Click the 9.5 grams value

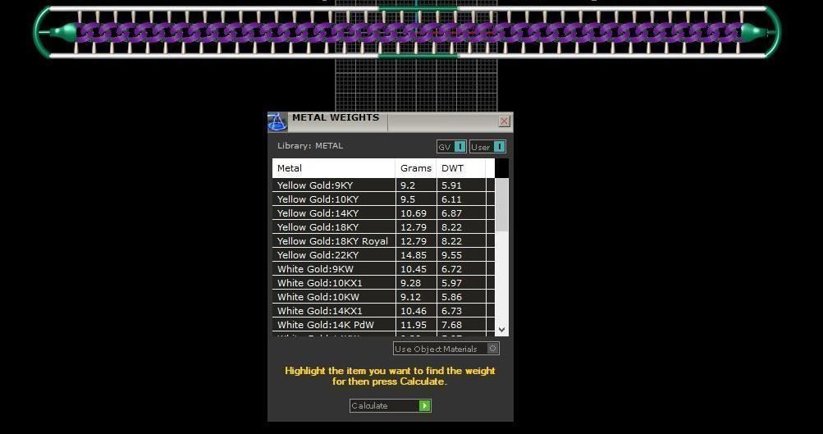[407, 199]
